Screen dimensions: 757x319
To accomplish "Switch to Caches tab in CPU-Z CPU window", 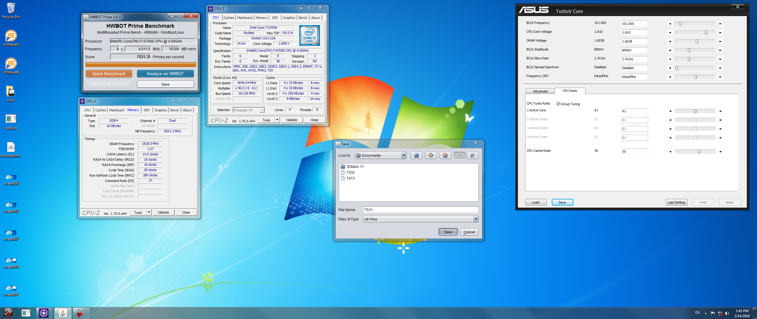I will [229, 18].
